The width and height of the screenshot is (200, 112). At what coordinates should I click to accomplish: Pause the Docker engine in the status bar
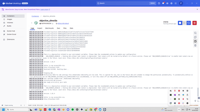pyautogui.click(x=21, y=105)
